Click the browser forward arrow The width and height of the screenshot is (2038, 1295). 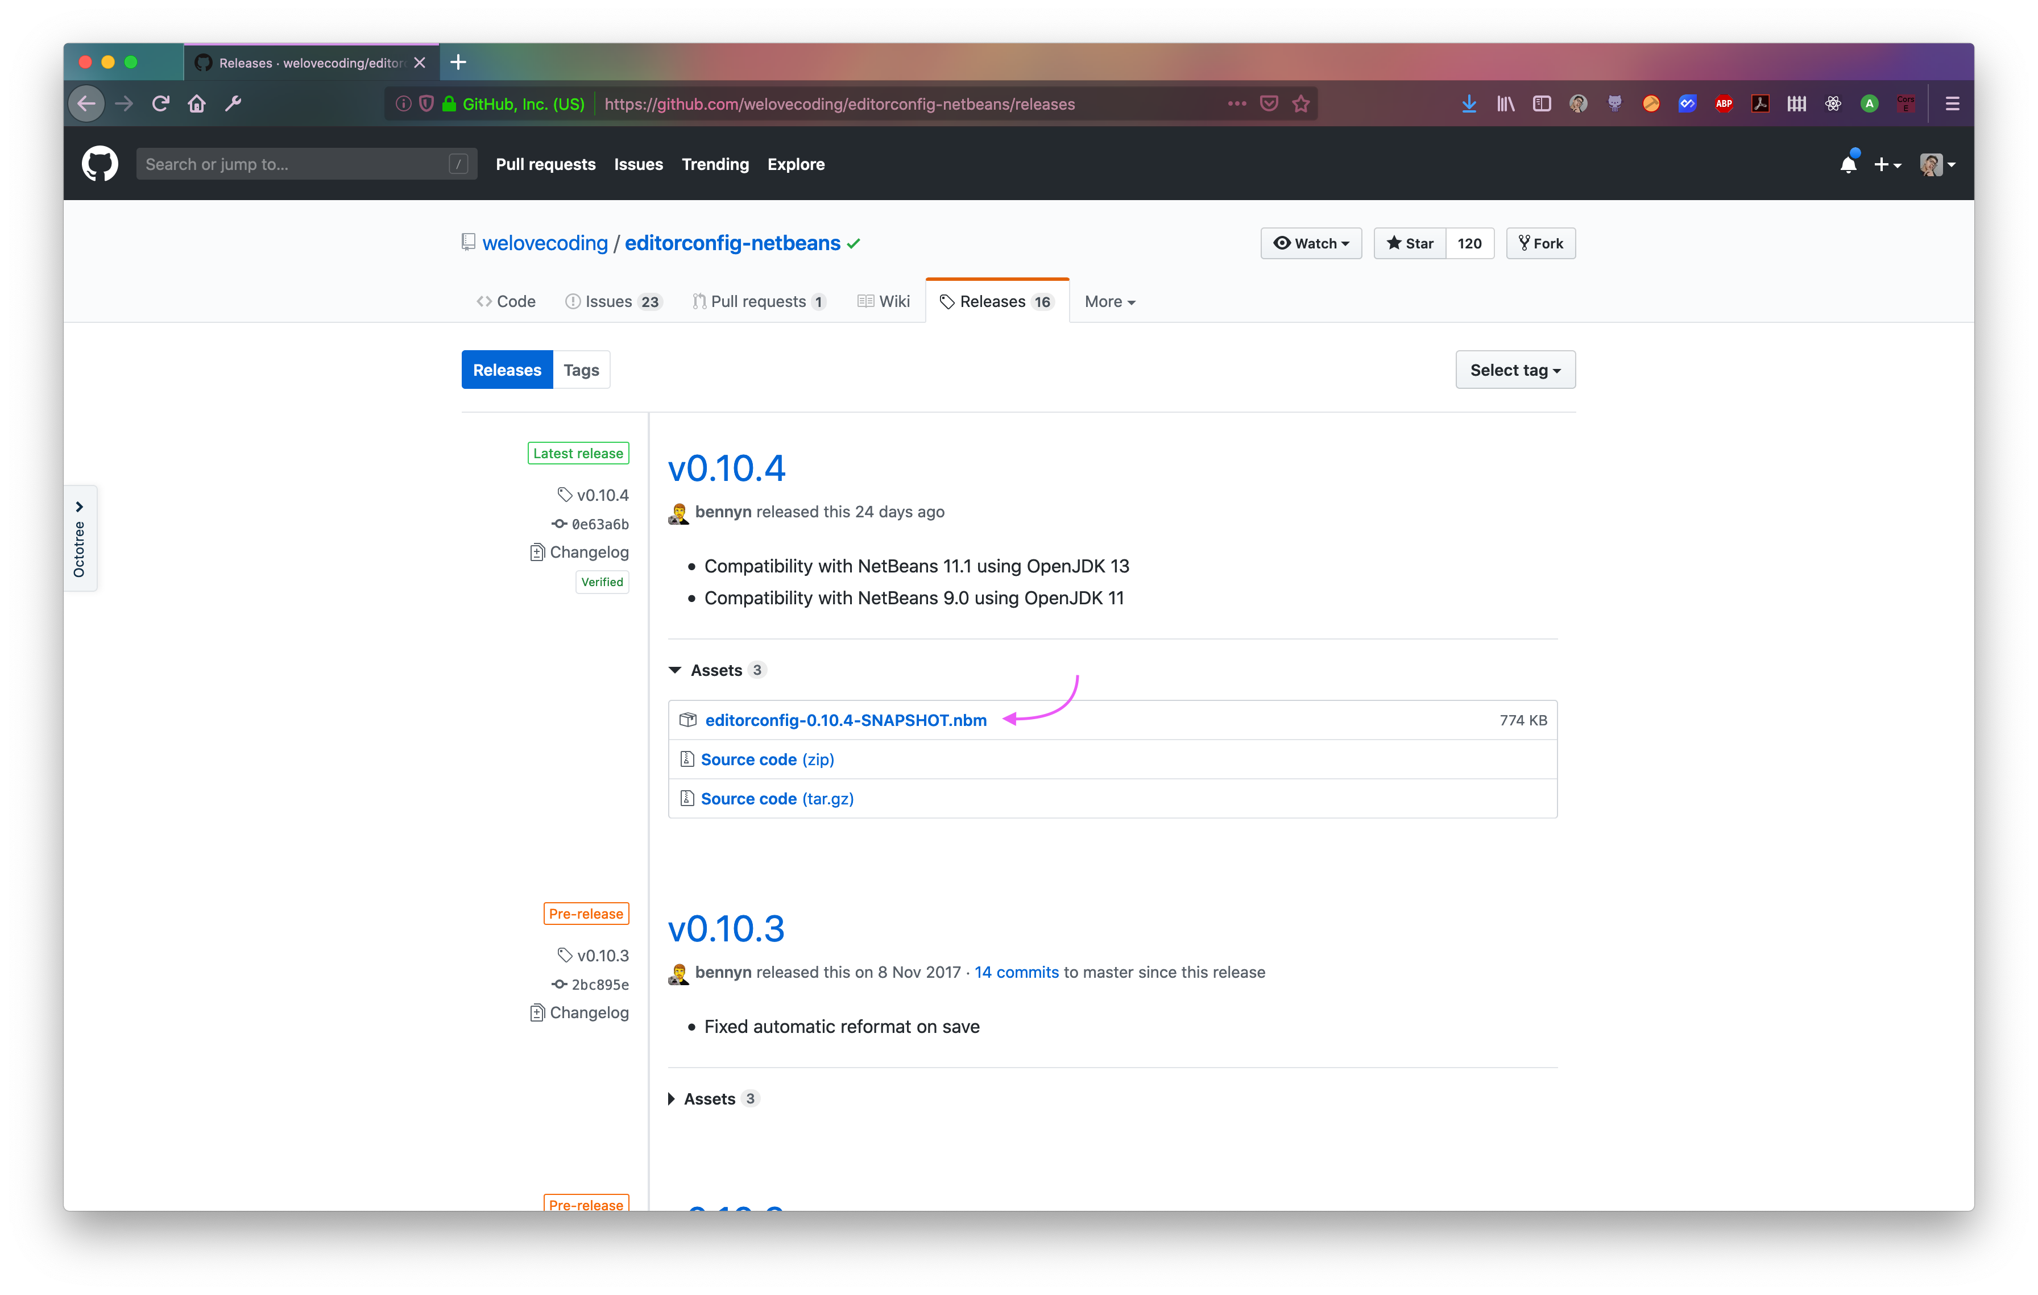point(125,104)
